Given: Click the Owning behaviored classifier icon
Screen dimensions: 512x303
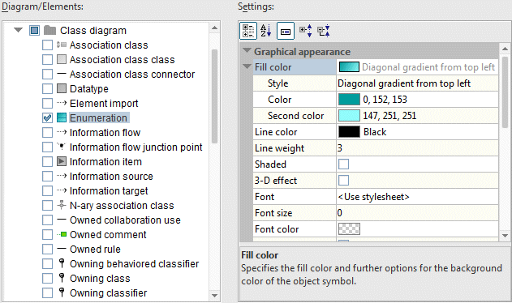Looking at the screenshot, I should 62,263.
